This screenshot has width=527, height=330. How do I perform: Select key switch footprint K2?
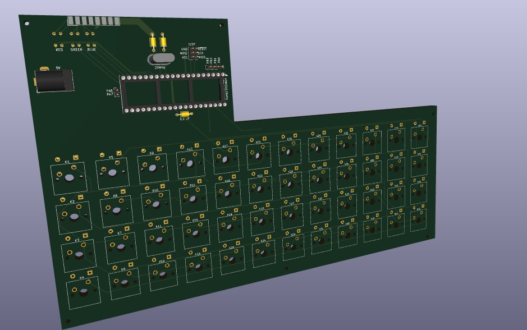tap(74, 217)
